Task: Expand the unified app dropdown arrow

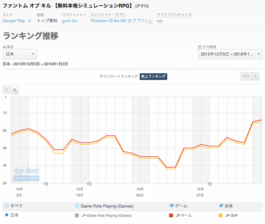Action: click(150, 21)
